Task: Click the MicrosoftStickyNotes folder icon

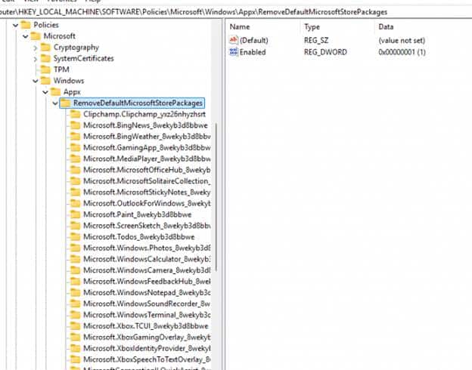Action: (x=75, y=192)
